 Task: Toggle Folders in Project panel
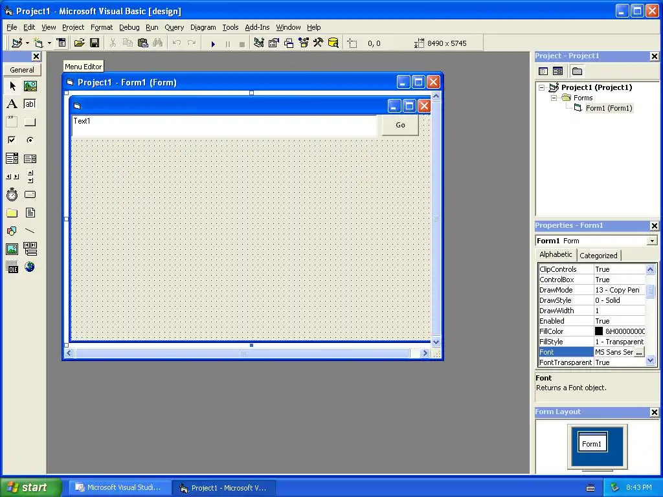pyautogui.click(x=577, y=71)
